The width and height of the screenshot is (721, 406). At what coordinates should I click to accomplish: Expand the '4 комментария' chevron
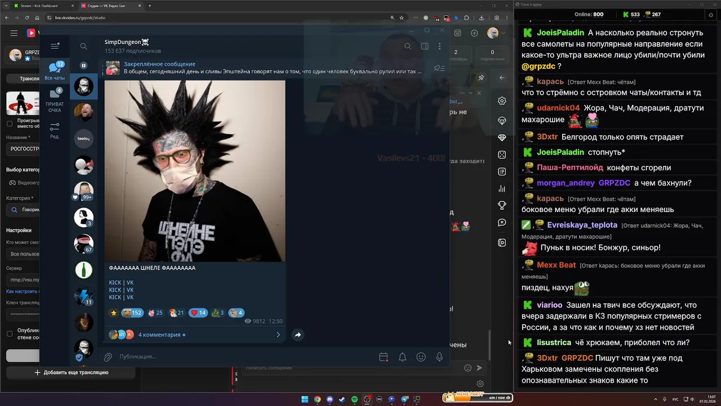(x=278, y=334)
